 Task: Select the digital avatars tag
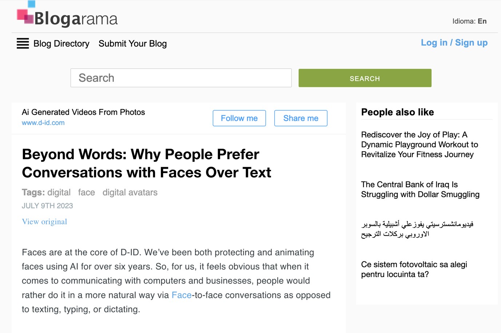coord(130,192)
